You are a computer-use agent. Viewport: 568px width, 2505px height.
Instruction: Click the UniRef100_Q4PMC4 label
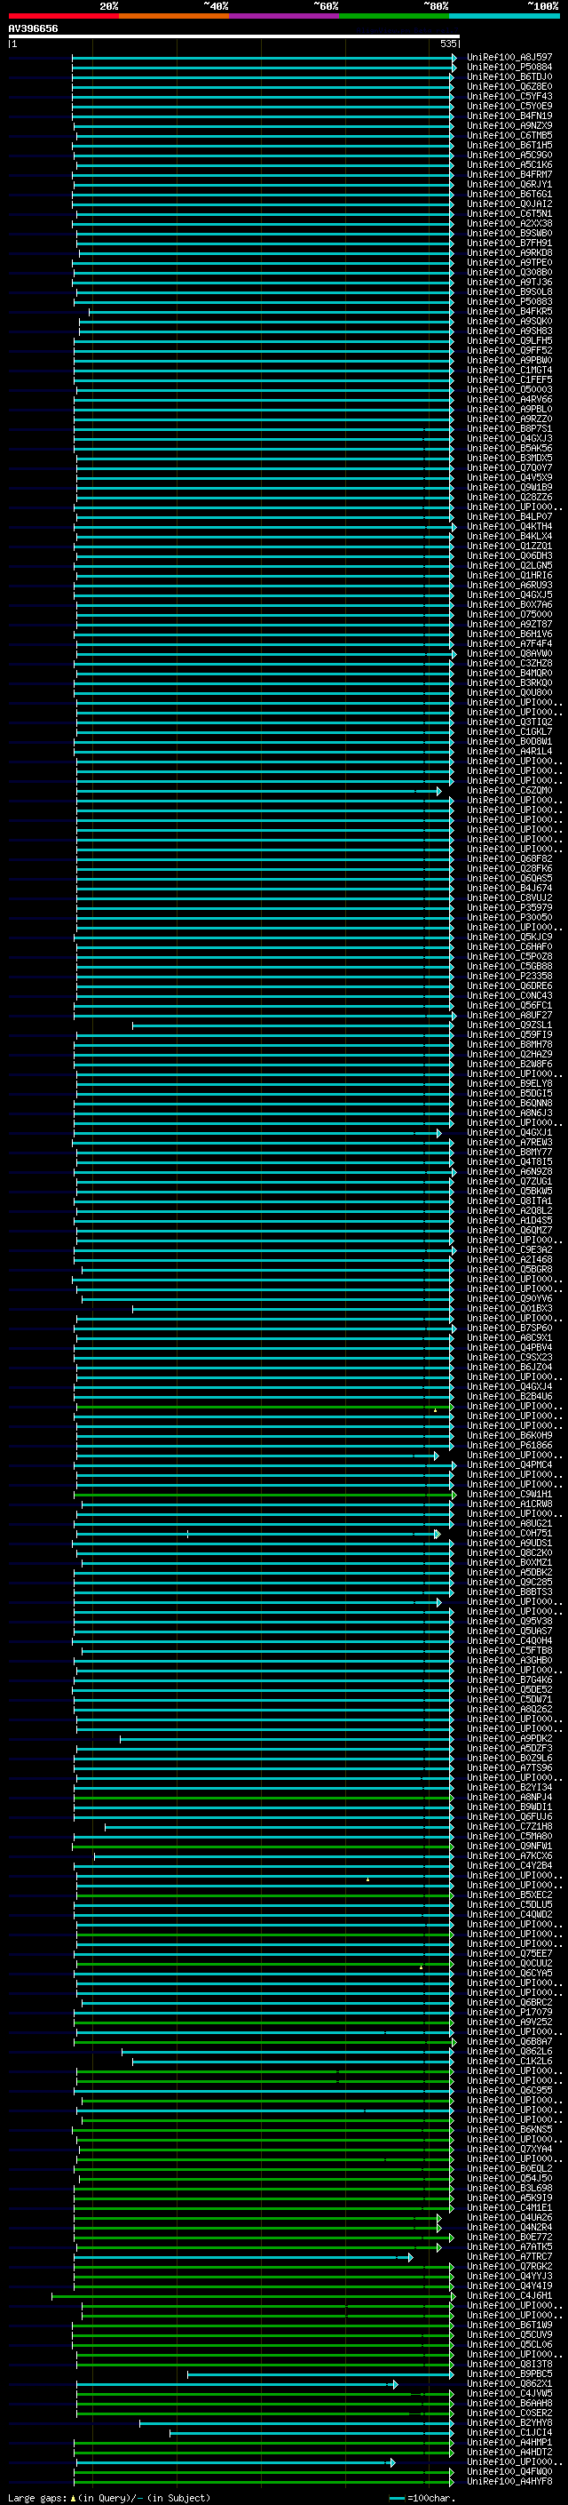pyautogui.click(x=509, y=1464)
